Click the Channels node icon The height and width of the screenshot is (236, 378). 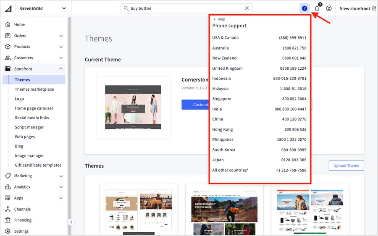tap(8, 209)
